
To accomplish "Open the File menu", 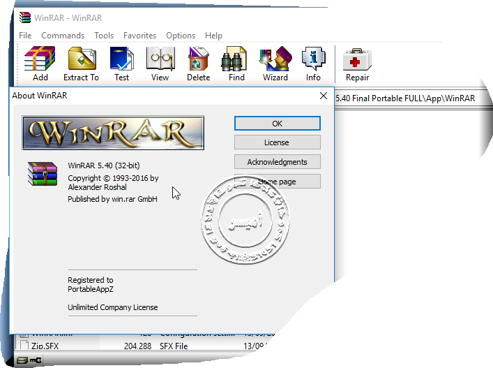I will [x=25, y=35].
